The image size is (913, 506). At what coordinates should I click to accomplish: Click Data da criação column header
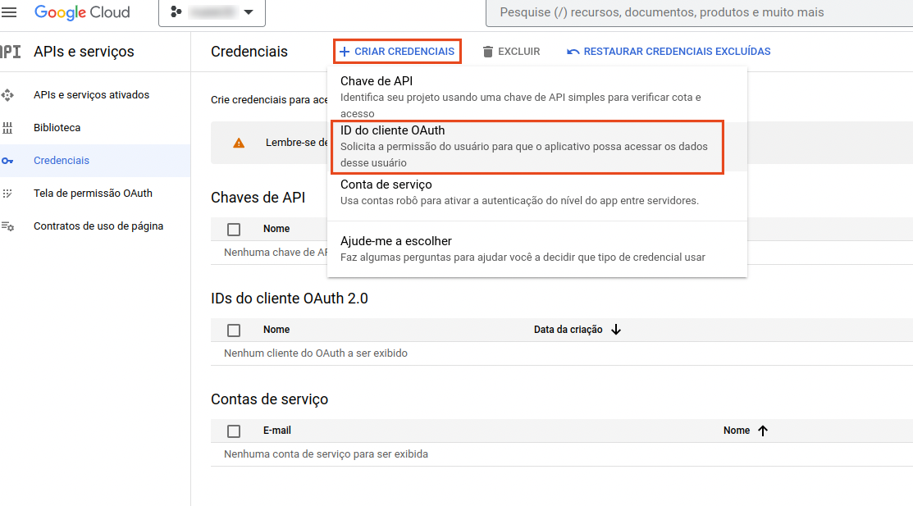point(568,330)
